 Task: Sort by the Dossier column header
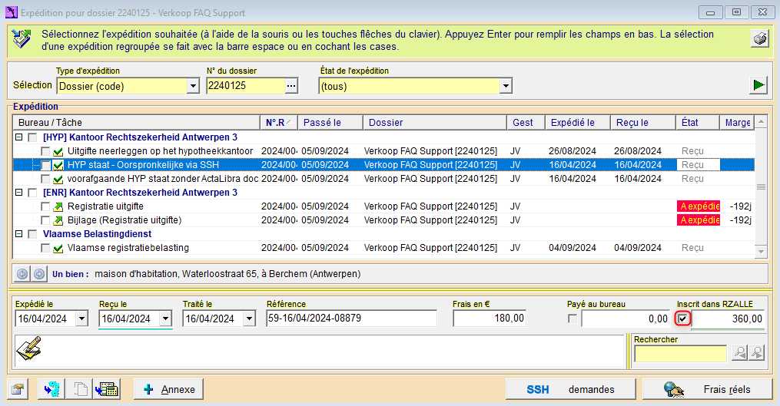[435, 122]
